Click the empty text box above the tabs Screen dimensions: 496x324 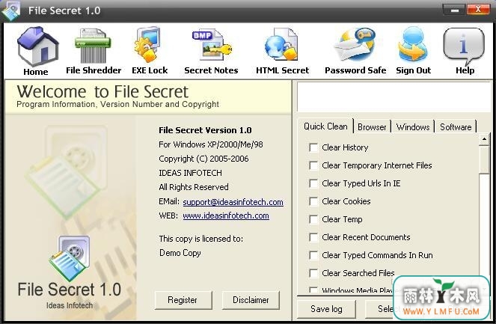point(394,97)
